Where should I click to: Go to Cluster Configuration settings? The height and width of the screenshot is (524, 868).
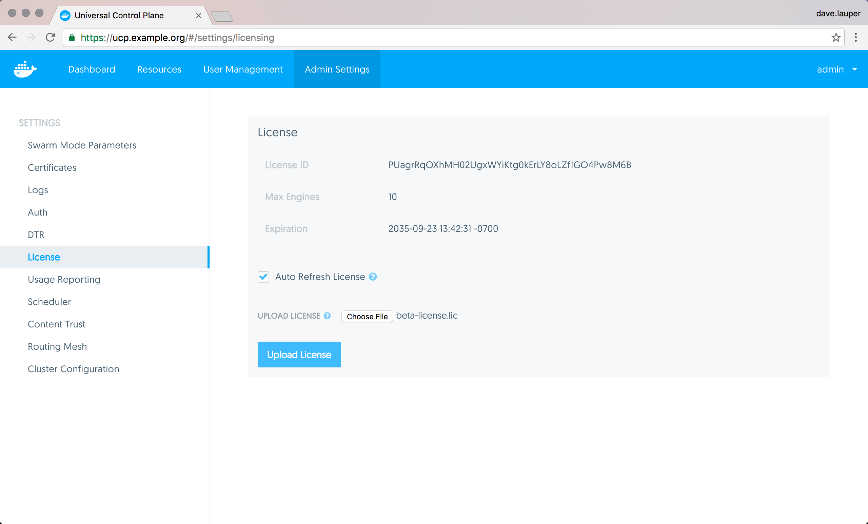pos(73,369)
